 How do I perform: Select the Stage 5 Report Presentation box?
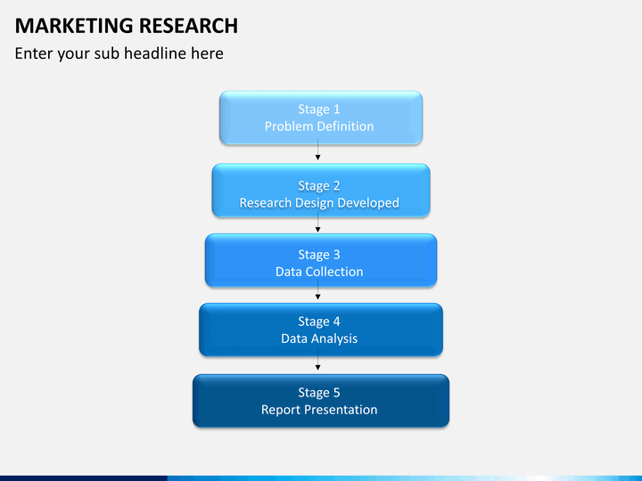pyautogui.click(x=321, y=401)
